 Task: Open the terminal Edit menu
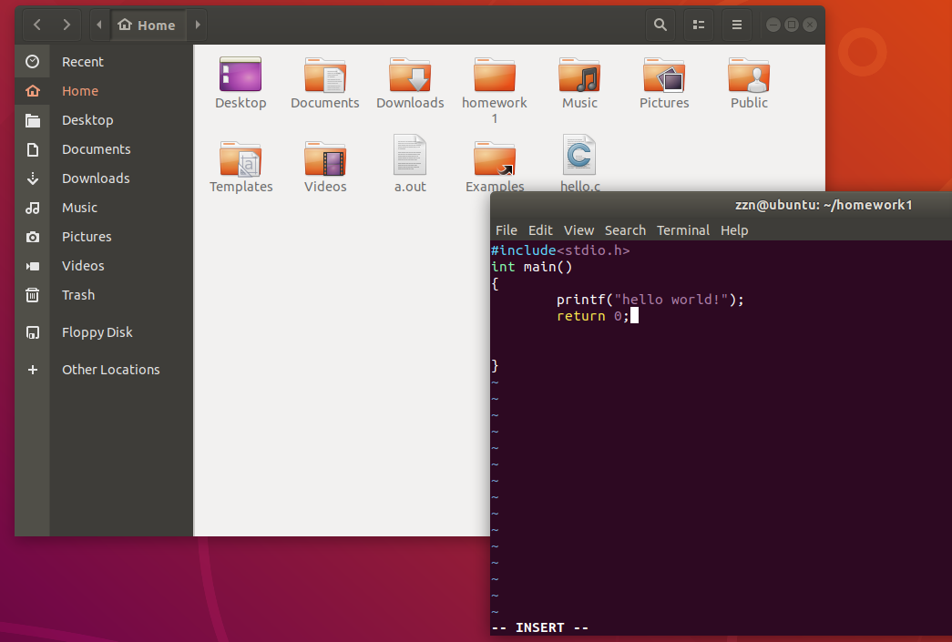pyautogui.click(x=540, y=230)
